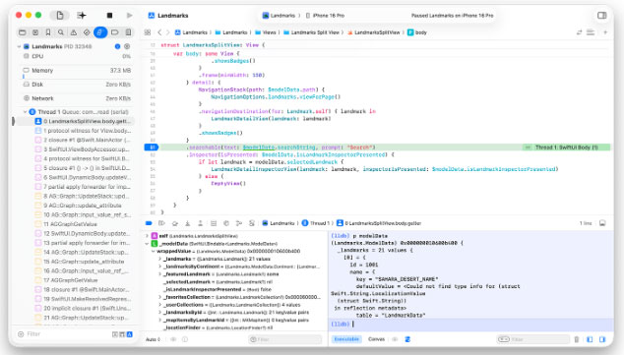Viewport: 624px width, 355px height.
Task: Clear the console with trash icon
Action: click(x=576, y=339)
